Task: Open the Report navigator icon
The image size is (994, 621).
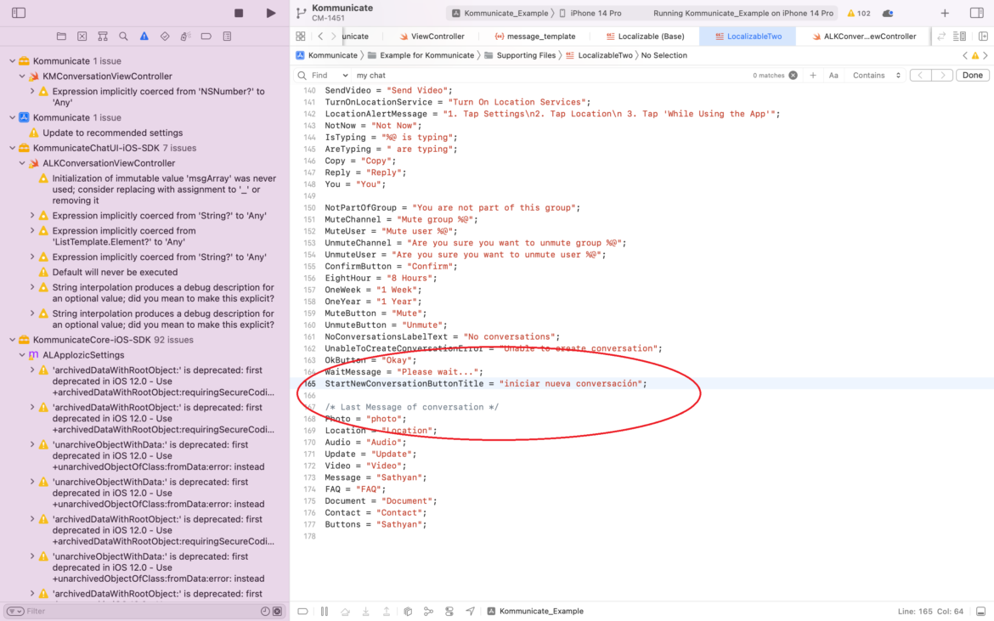Action: (x=226, y=35)
